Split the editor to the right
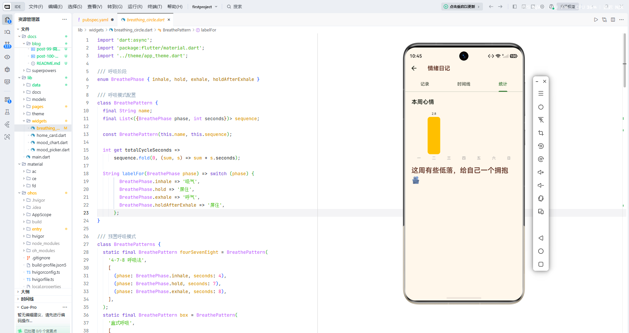 click(613, 20)
